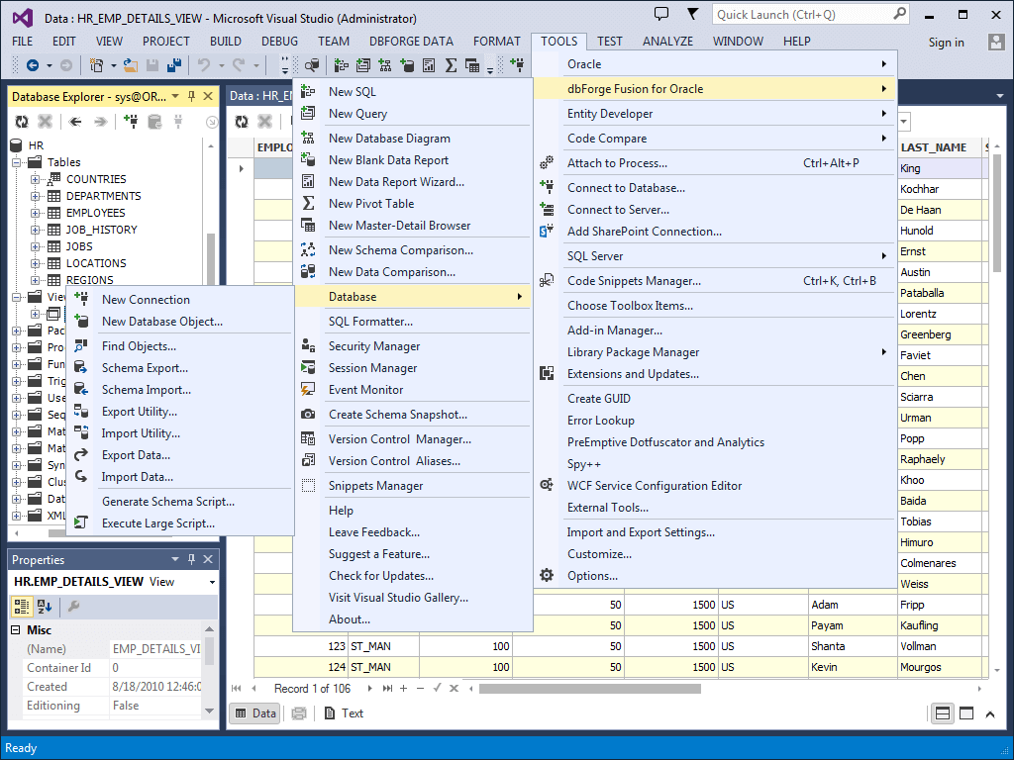Select the DEPARTMENTS table in tree
The width and height of the screenshot is (1014, 760).
coord(103,196)
